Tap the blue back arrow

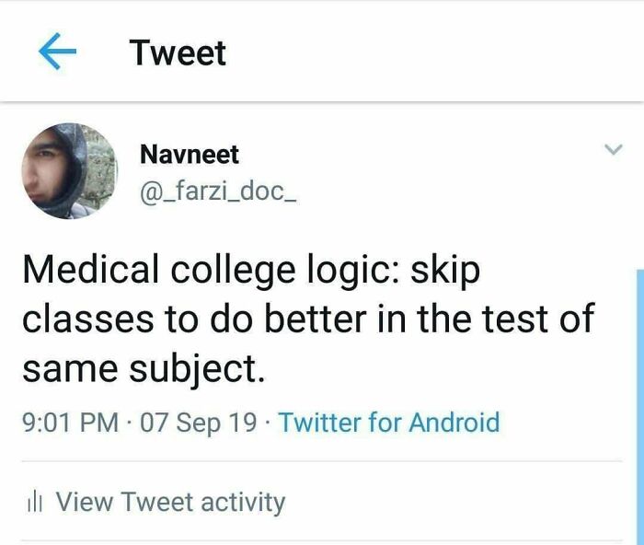tap(56, 52)
